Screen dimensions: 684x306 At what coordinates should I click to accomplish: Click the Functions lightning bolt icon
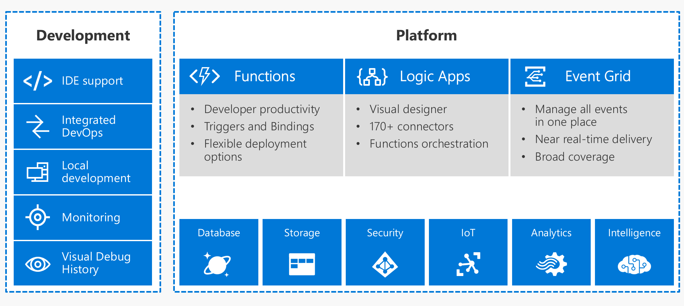205,76
